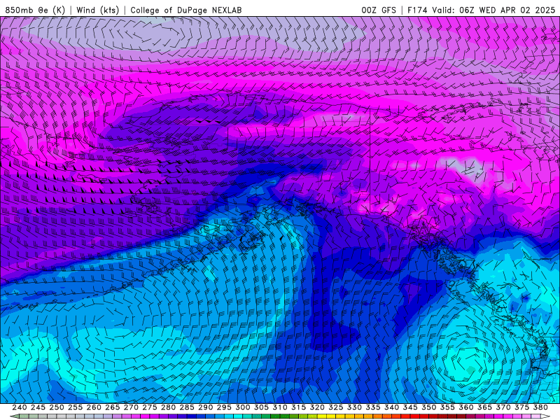The width and height of the screenshot is (560, 420).
Task: Select the 360 value on the color scale
Action: click(x=466, y=407)
